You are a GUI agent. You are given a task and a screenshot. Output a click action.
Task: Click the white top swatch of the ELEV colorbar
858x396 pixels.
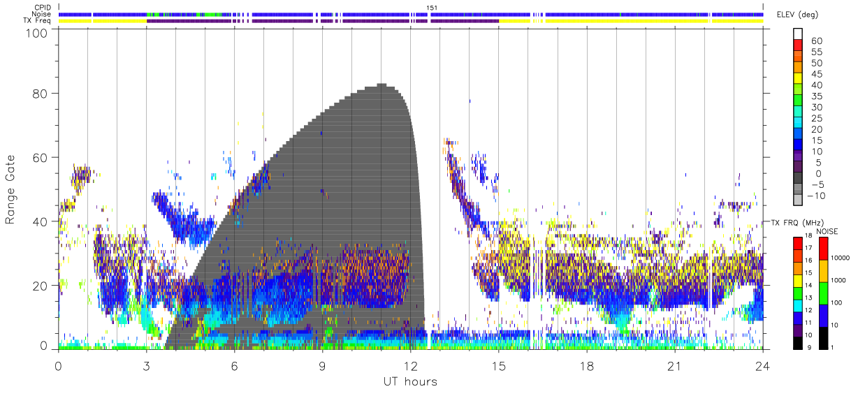pos(797,35)
